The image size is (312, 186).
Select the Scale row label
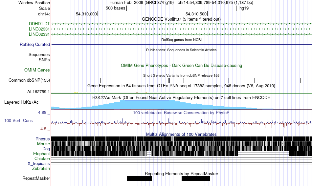(x=44, y=8)
